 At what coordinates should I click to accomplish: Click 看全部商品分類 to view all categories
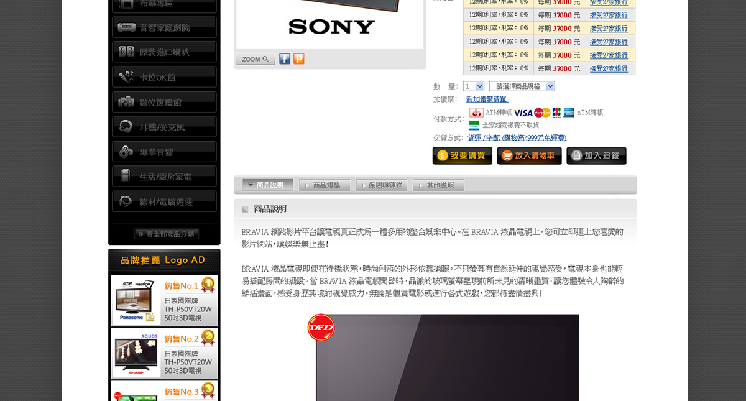pyautogui.click(x=167, y=234)
